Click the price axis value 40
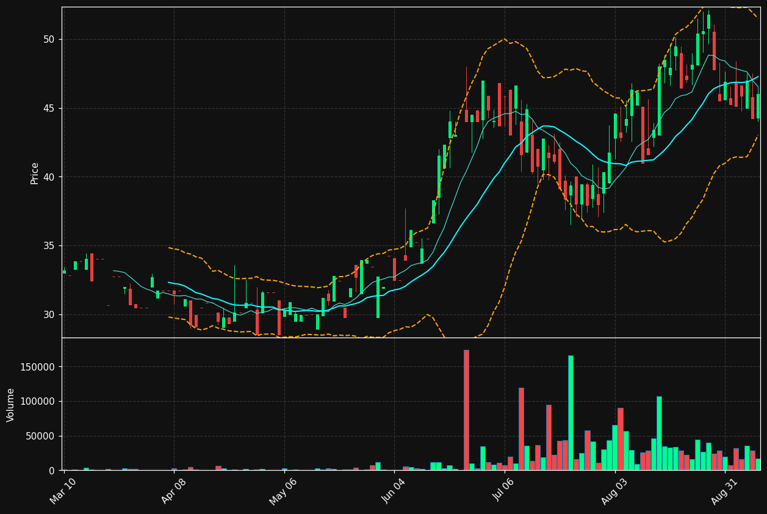 49,177
